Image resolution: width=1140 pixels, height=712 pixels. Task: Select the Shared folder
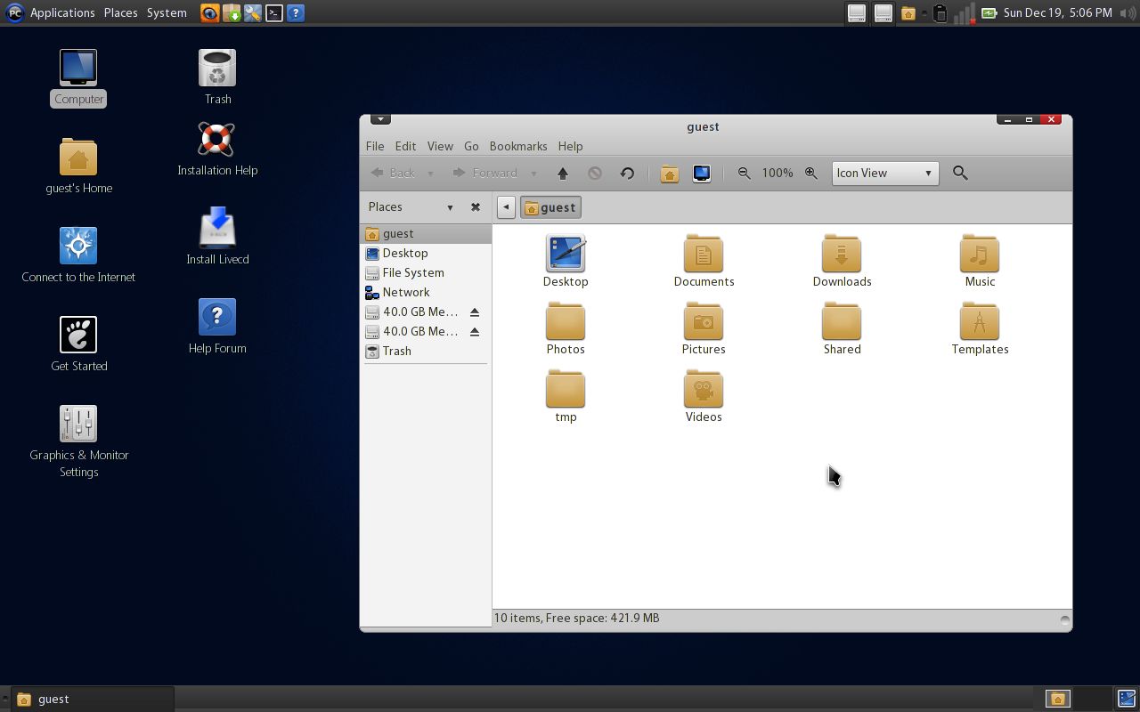[x=842, y=328]
